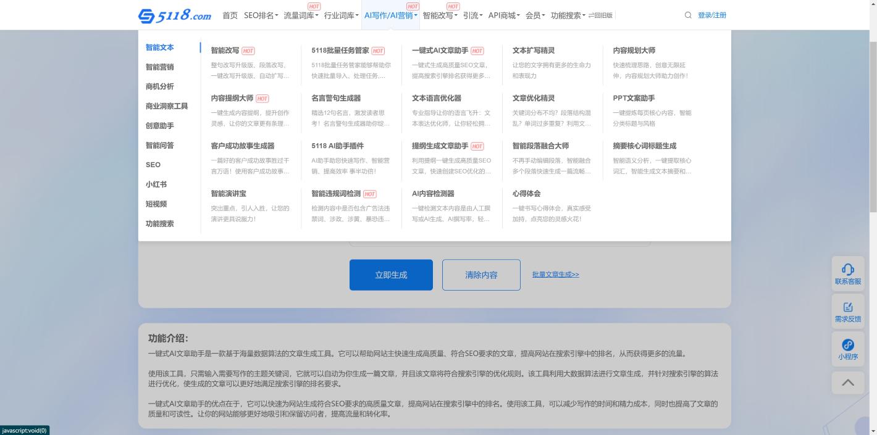Open 摘要核心词标题生成 tool
Image resolution: width=877 pixels, height=435 pixels.
(x=645, y=146)
